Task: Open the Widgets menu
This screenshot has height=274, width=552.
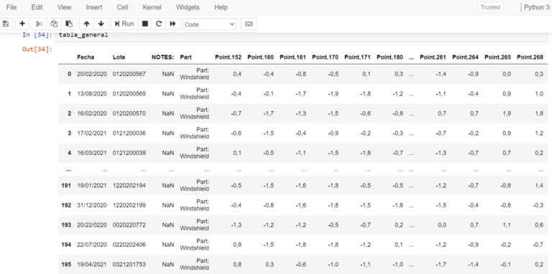Action: [x=188, y=7]
